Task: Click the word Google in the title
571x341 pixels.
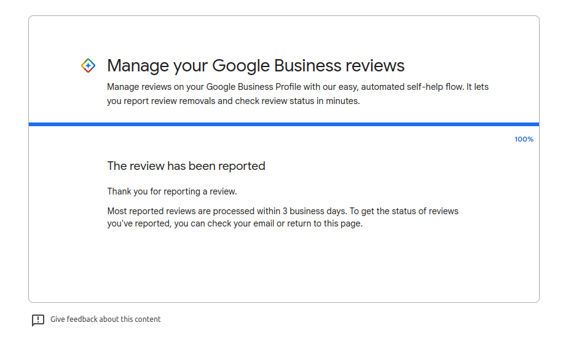Action: (241, 66)
